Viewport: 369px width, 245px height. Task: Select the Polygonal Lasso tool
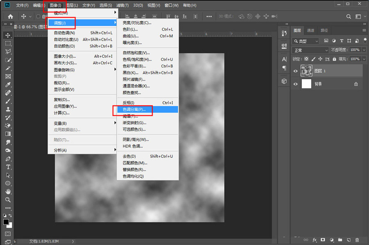tap(8, 52)
